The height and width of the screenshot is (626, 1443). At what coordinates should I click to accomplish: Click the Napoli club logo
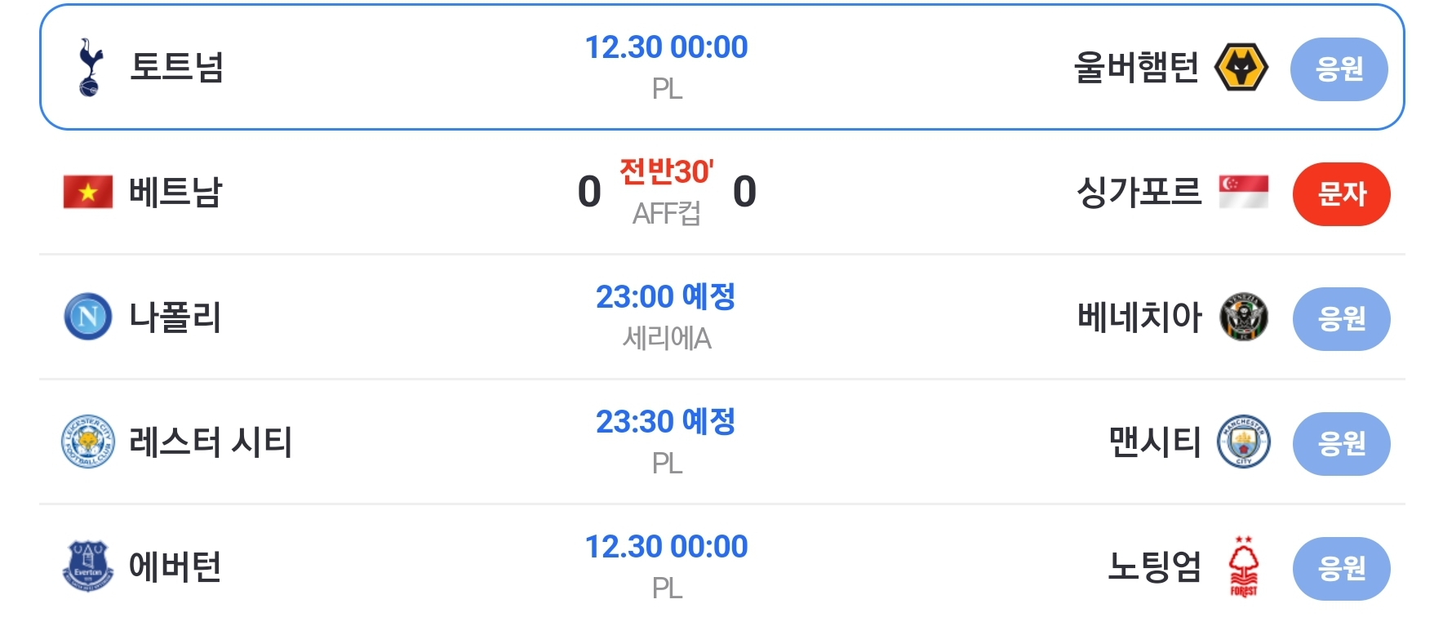point(88,317)
